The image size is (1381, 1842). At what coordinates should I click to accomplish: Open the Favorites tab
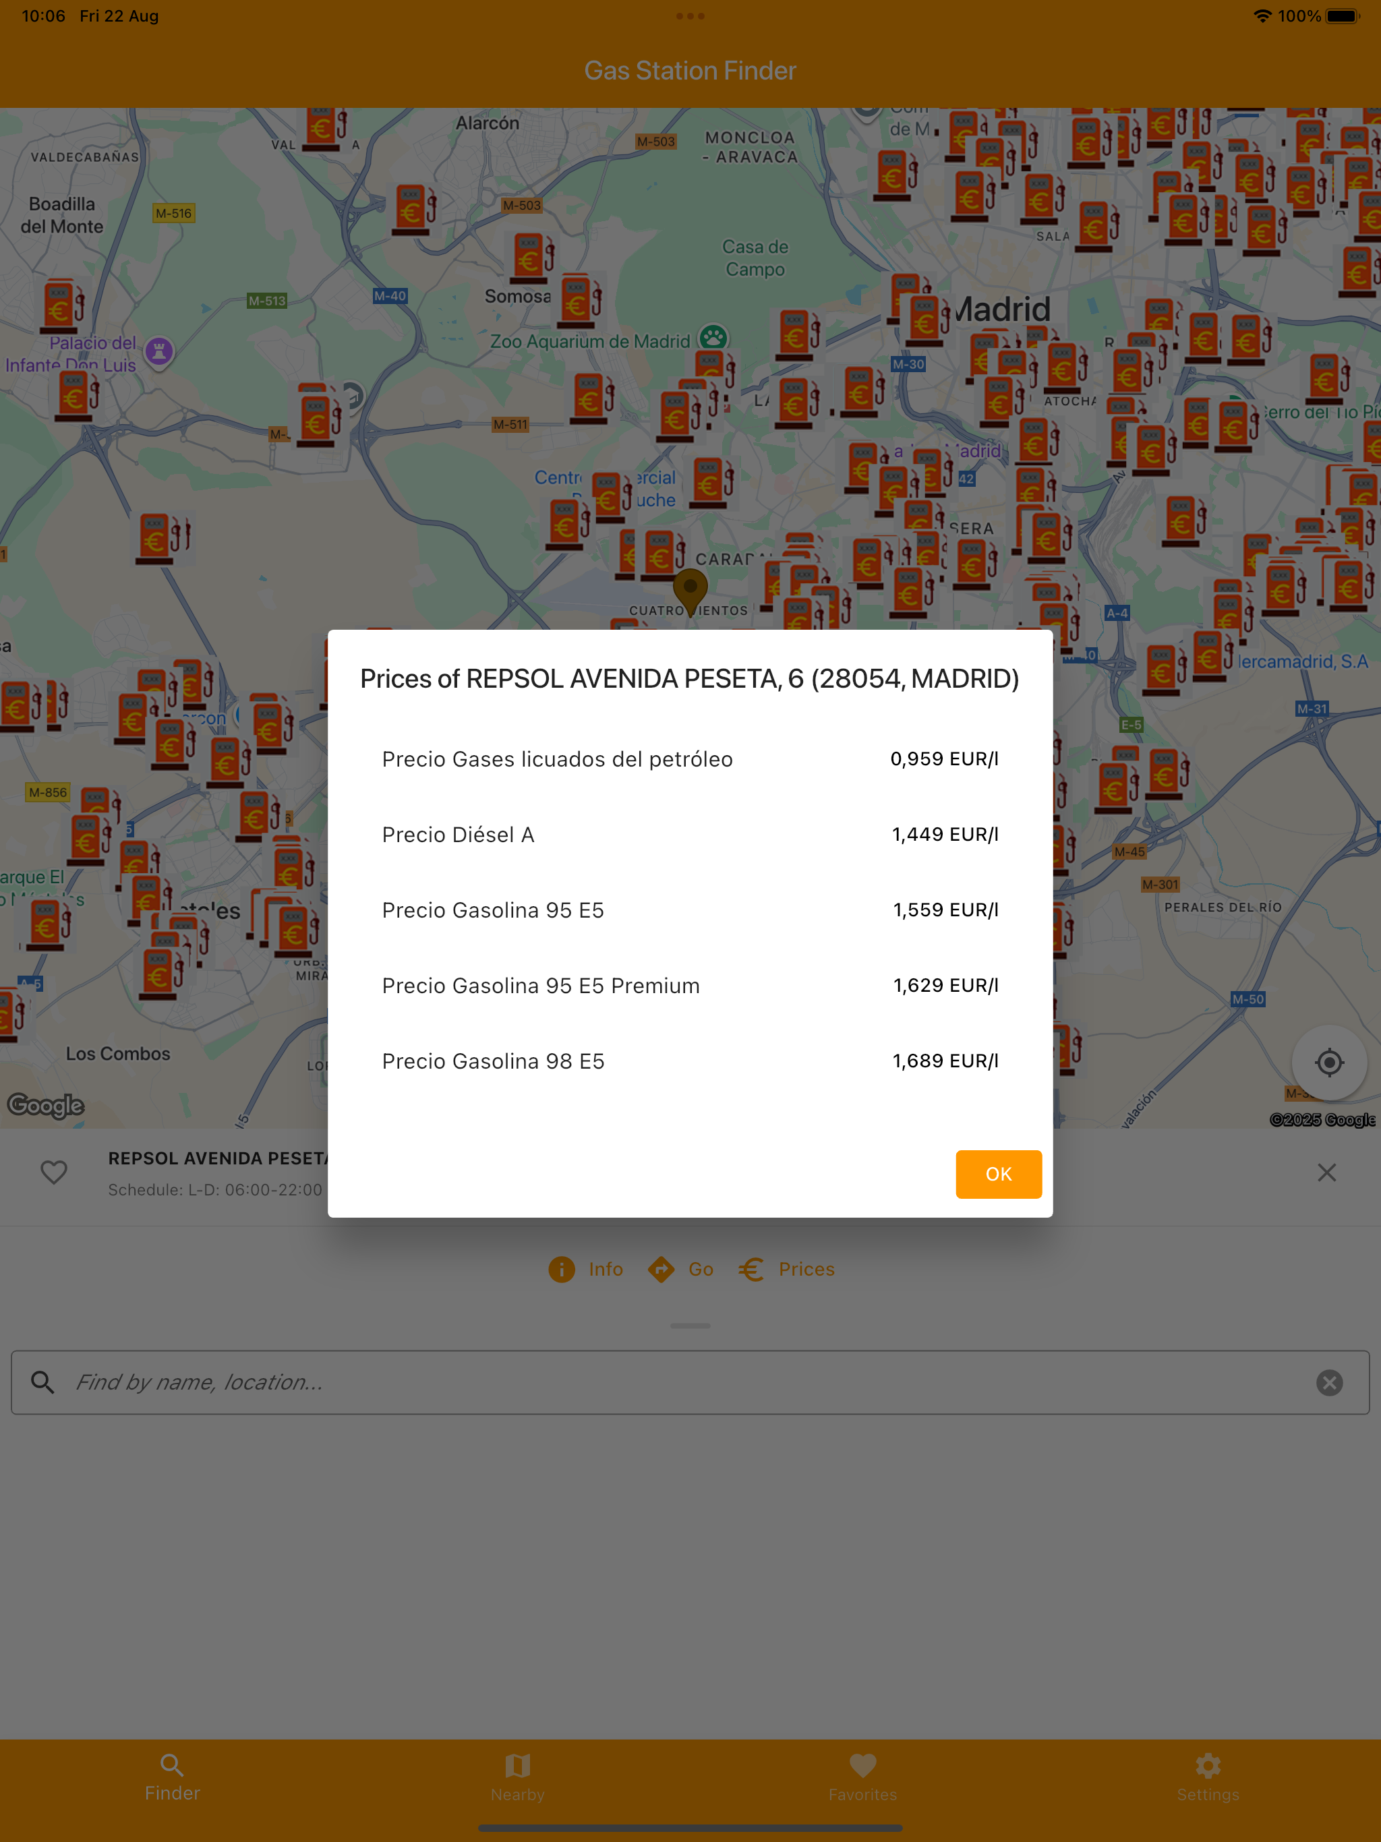click(863, 1777)
